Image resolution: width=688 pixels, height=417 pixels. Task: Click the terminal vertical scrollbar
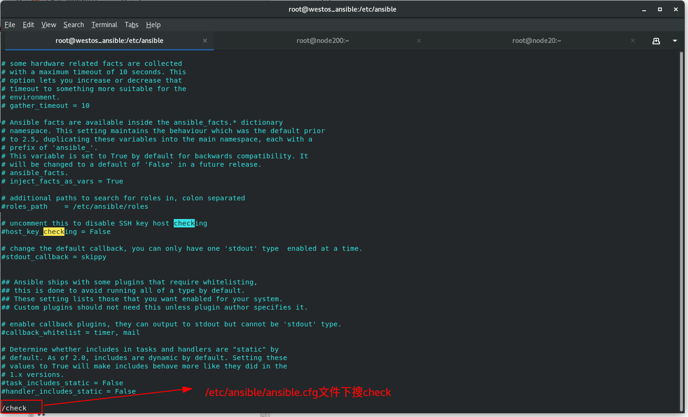click(x=681, y=231)
